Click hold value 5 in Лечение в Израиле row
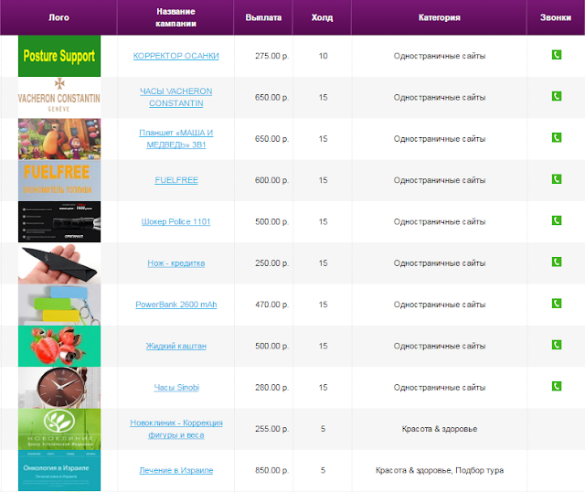The width and height of the screenshot is (585, 492). pyautogui.click(x=323, y=470)
